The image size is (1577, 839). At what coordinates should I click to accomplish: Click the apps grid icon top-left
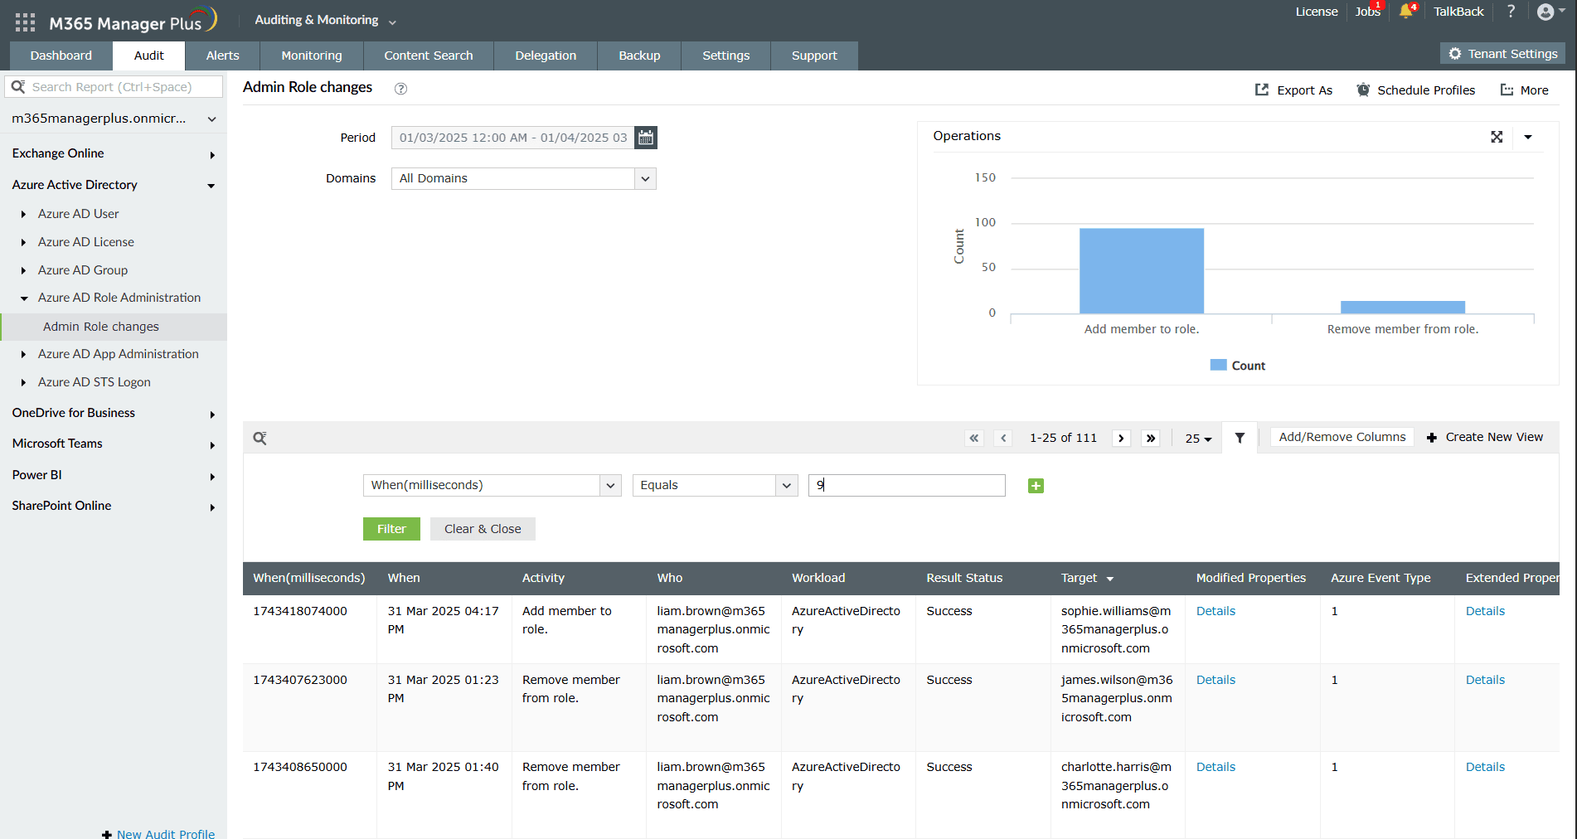(24, 21)
